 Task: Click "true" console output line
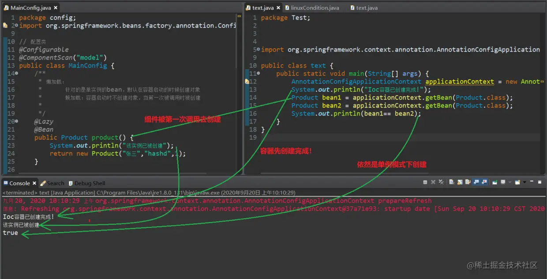click(x=10, y=233)
